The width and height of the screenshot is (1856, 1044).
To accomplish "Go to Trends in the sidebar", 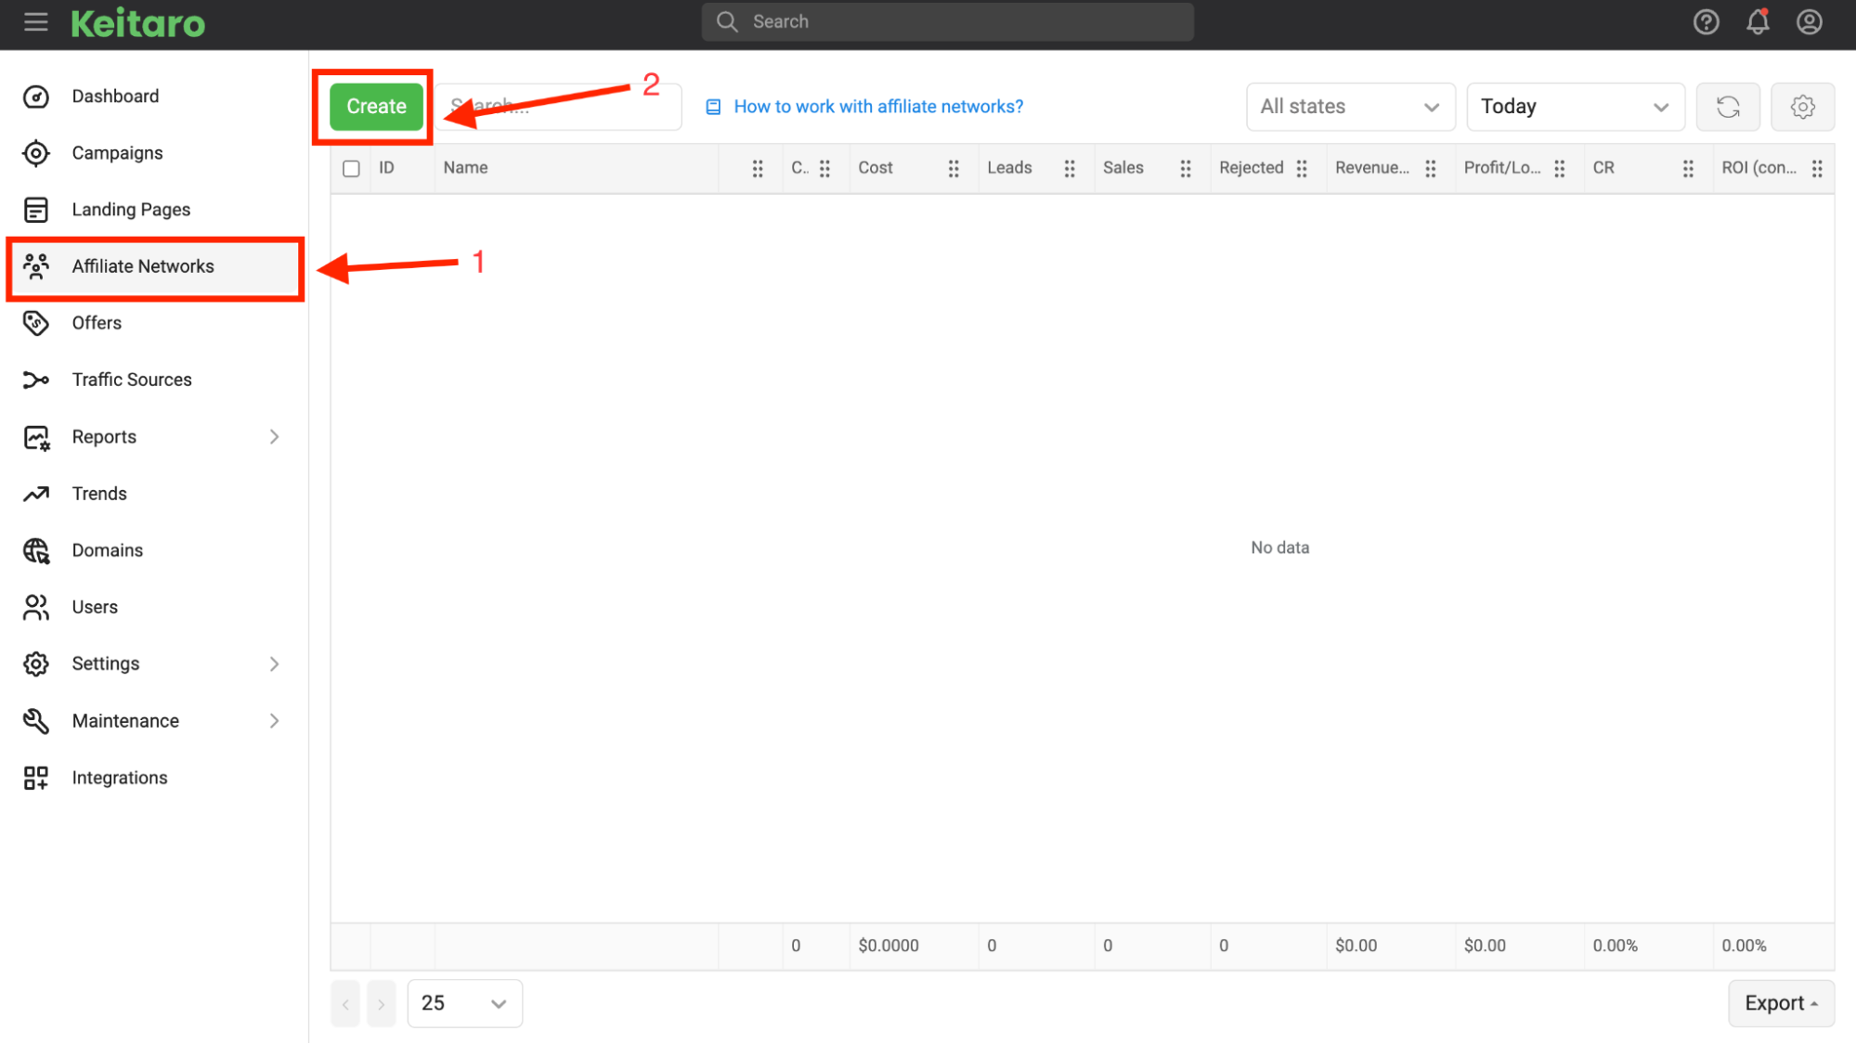I will coord(153,494).
